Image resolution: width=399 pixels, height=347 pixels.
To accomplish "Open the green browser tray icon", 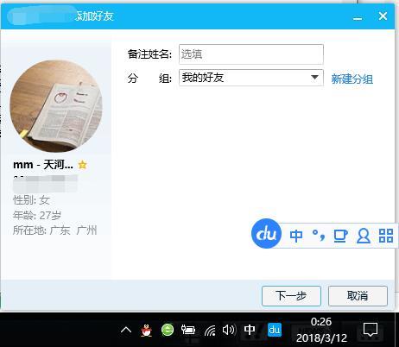I will pos(168,330).
